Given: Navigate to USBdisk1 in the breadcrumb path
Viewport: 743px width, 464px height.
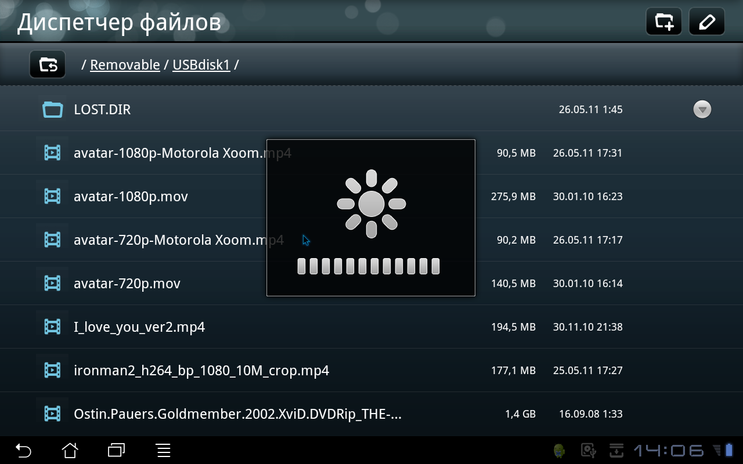Looking at the screenshot, I should [201, 65].
